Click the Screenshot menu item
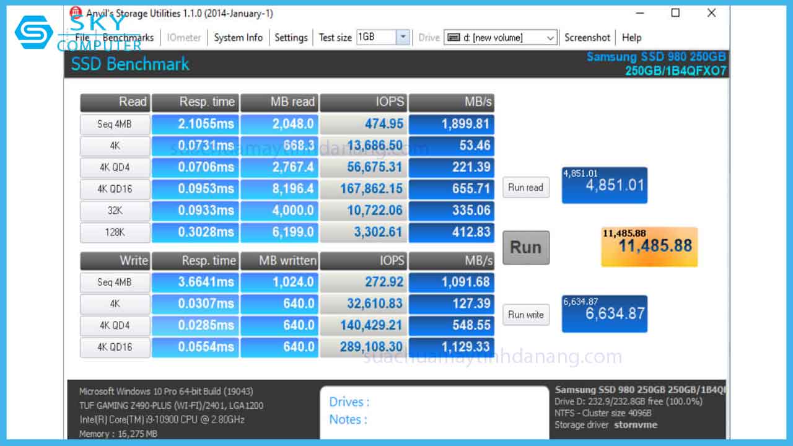This screenshot has height=446, width=793. coord(587,37)
